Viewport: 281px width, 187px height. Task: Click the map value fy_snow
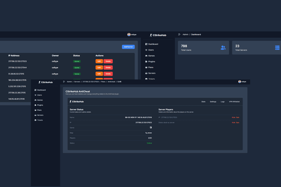(149, 133)
